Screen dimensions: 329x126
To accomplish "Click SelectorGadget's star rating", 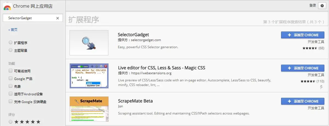I will (310, 48).
